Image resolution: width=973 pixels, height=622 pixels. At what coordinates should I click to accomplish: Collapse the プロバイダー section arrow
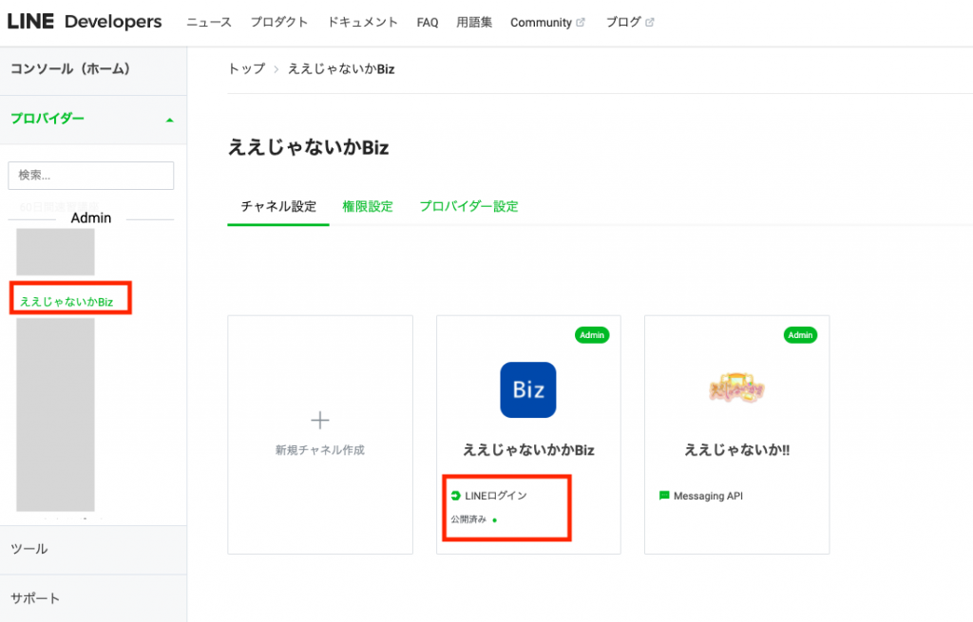[x=169, y=120]
